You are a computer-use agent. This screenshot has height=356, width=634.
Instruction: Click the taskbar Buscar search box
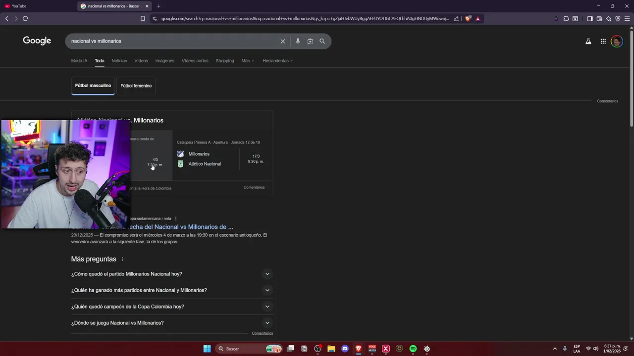coord(250,349)
